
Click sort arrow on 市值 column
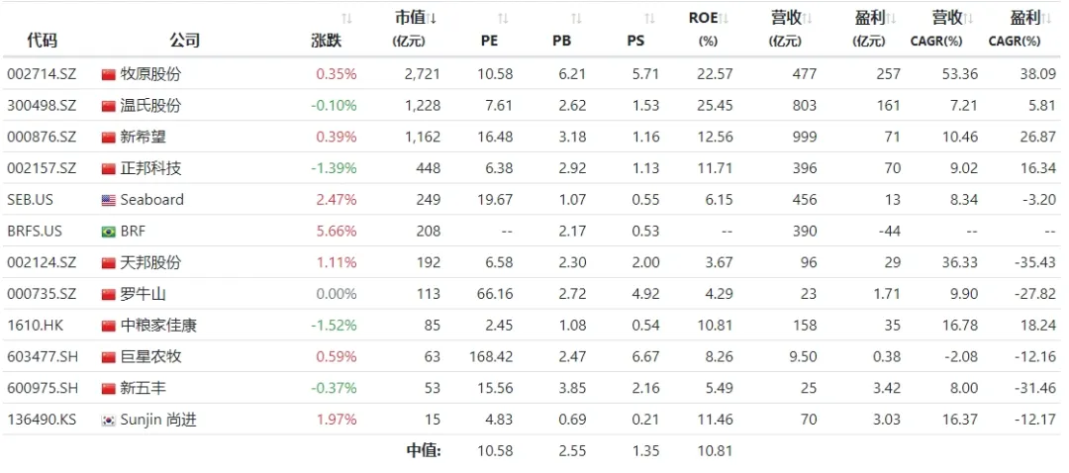click(434, 18)
